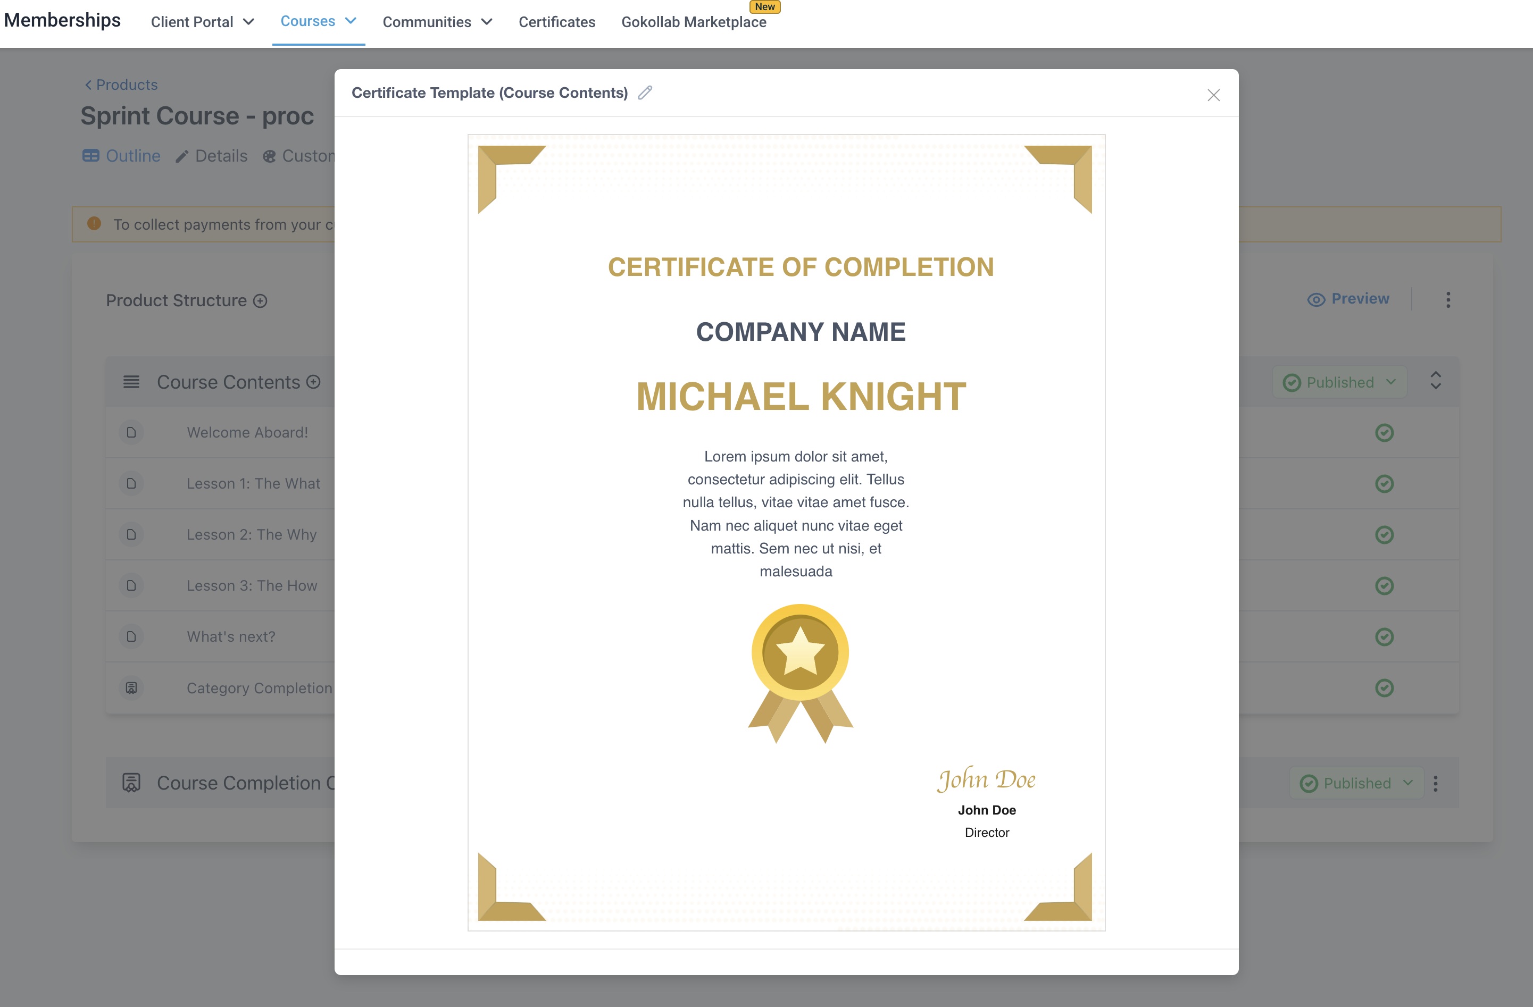Select the Category Completion item
This screenshot has height=1007, width=1533.
point(260,689)
